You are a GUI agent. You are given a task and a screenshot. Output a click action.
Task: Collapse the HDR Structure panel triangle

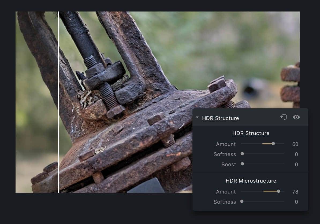point(197,118)
